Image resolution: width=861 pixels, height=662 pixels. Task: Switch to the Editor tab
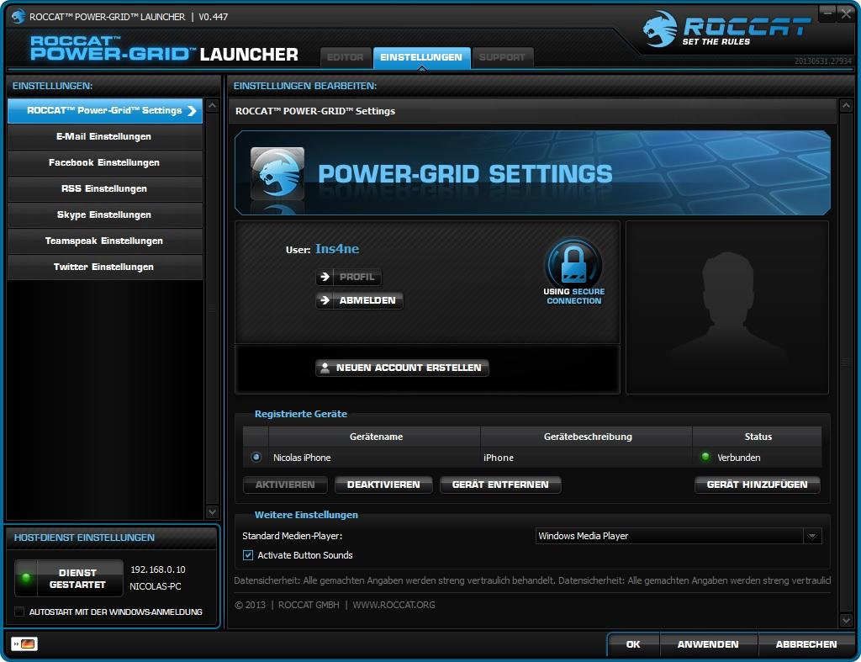pos(346,57)
